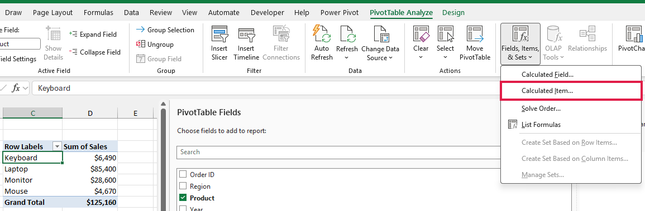The image size is (645, 211).
Task: Open the Clear dropdown arrow
Action: (421, 58)
